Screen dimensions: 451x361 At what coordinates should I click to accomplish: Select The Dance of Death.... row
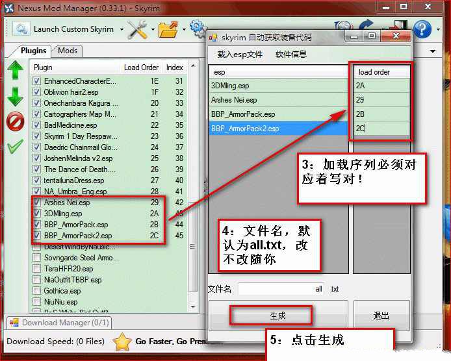pos(109,169)
